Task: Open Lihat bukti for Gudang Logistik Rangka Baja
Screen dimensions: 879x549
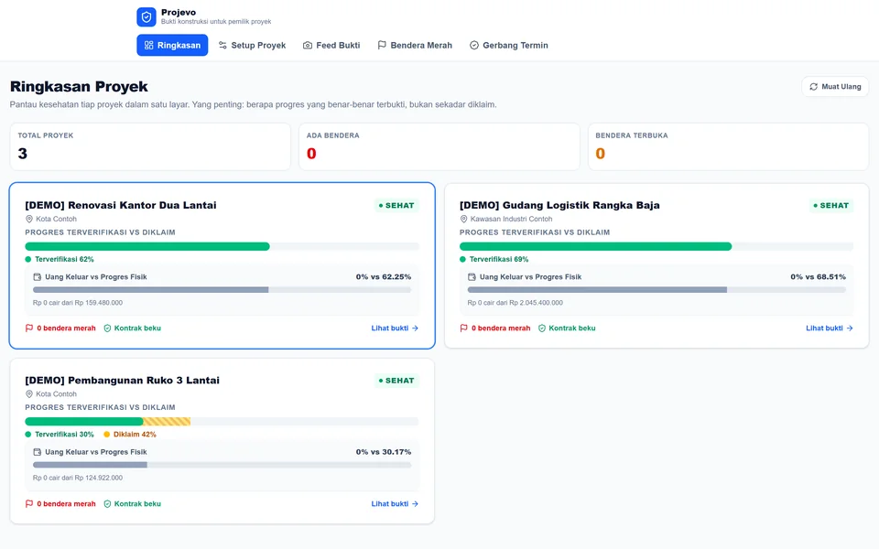Action: pyautogui.click(x=830, y=328)
